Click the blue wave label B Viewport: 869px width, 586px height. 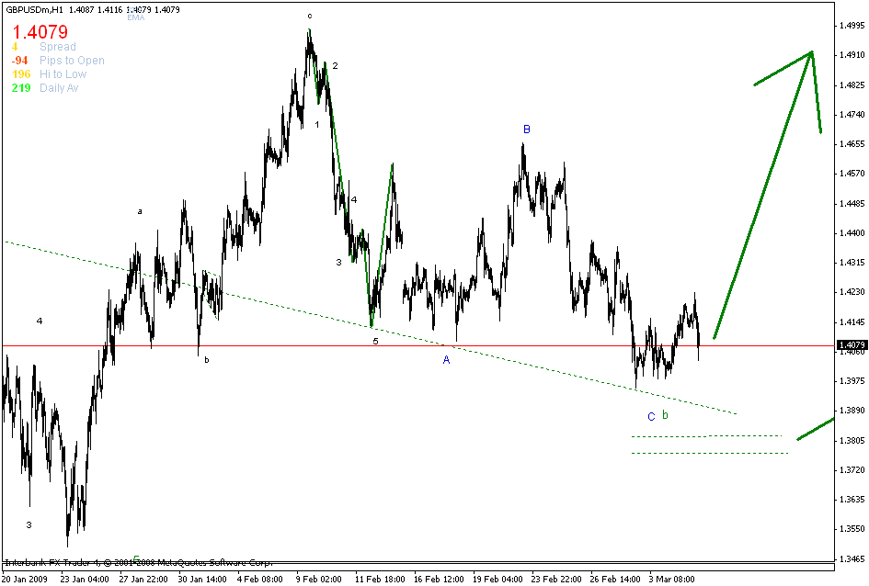525,130
